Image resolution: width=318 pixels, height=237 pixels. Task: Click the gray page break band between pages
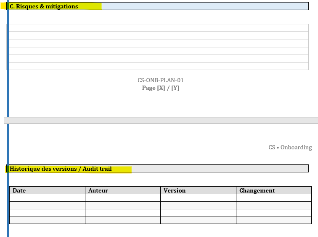[162, 120]
